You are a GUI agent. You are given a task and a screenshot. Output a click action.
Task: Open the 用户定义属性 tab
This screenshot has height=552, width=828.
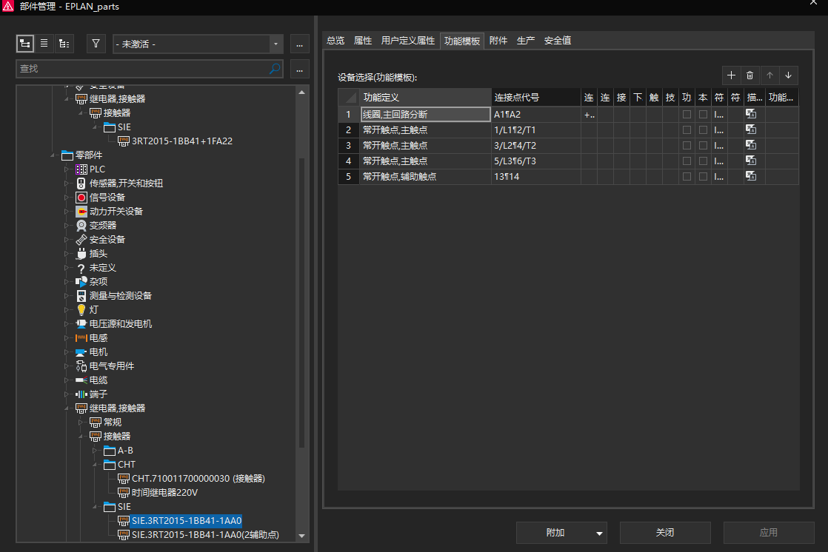pos(407,41)
